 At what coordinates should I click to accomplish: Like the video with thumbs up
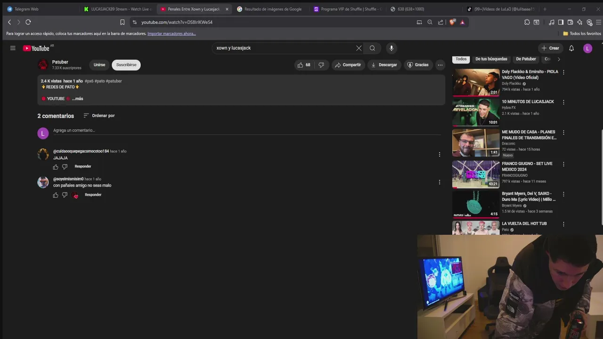[304, 65]
